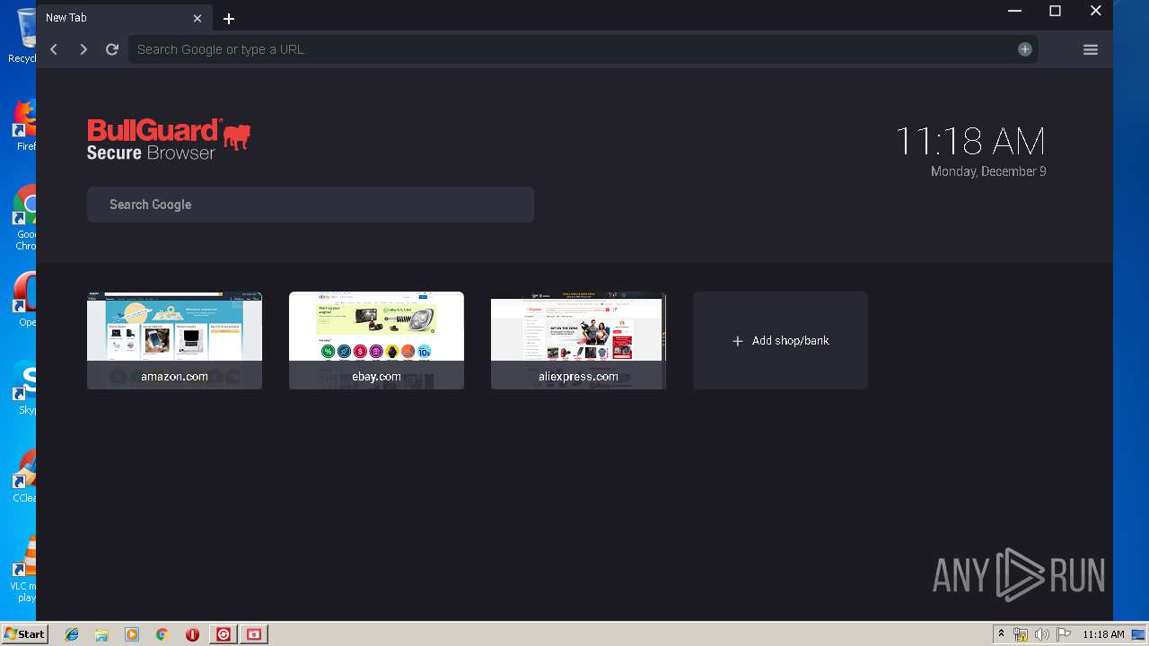Click the Search Google box on the page
The width and height of the screenshot is (1149, 646).
click(311, 205)
